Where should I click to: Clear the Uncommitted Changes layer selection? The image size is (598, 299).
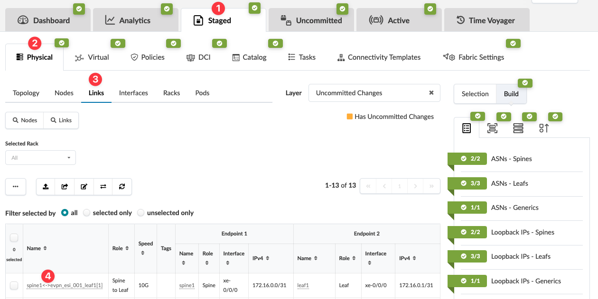click(x=431, y=93)
